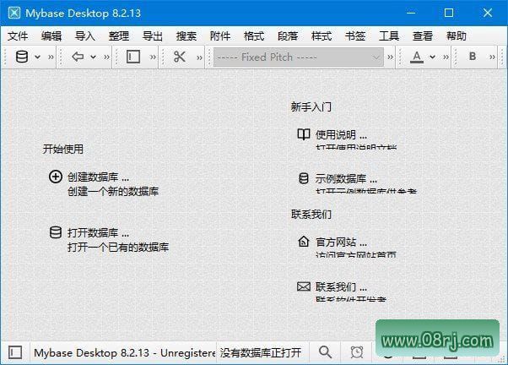This screenshot has width=508, height=365.
Task: Expand the database icon dropdown arrow
Action: [38, 57]
